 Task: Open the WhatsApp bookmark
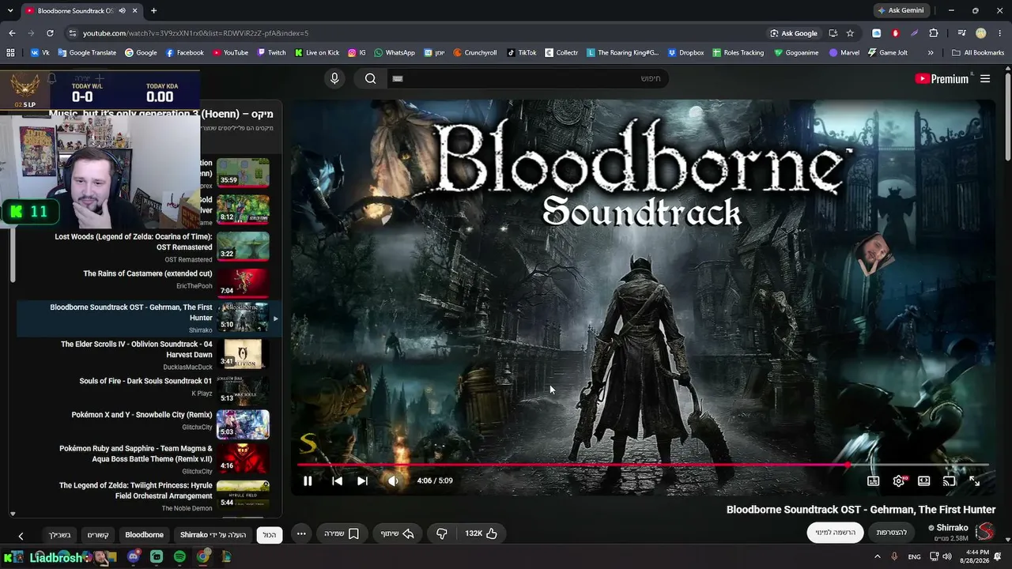[x=394, y=53]
